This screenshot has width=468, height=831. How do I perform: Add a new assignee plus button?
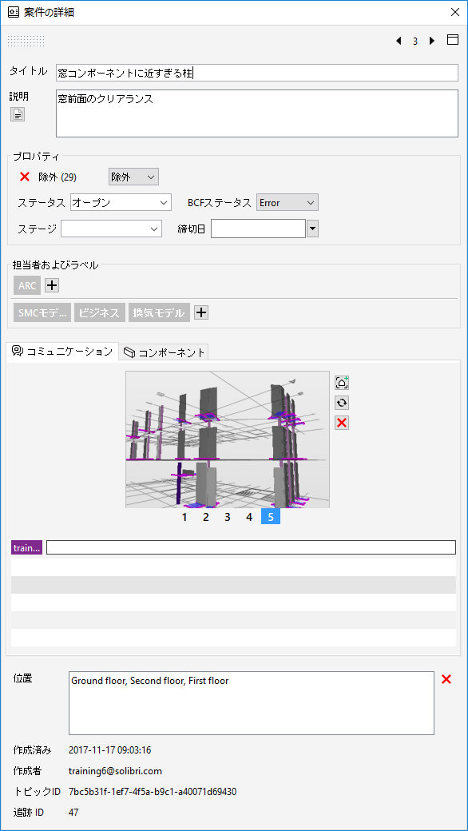click(51, 286)
